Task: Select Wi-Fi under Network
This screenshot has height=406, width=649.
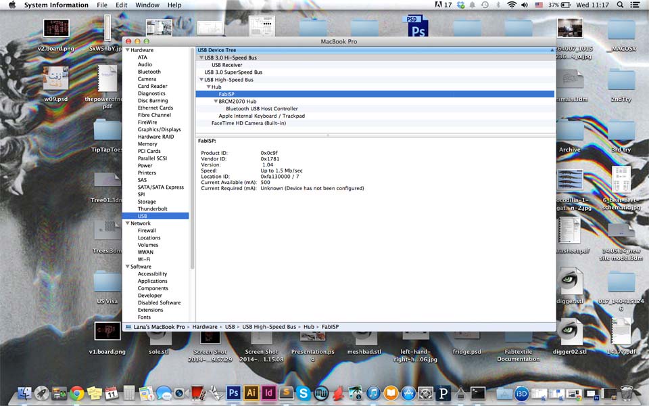Action: point(143,259)
